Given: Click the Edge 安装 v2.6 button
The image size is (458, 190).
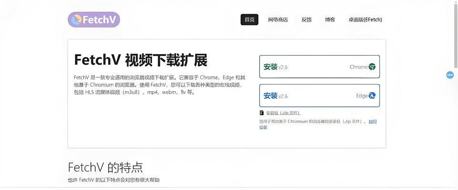Looking at the screenshot, I should [x=319, y=95].
